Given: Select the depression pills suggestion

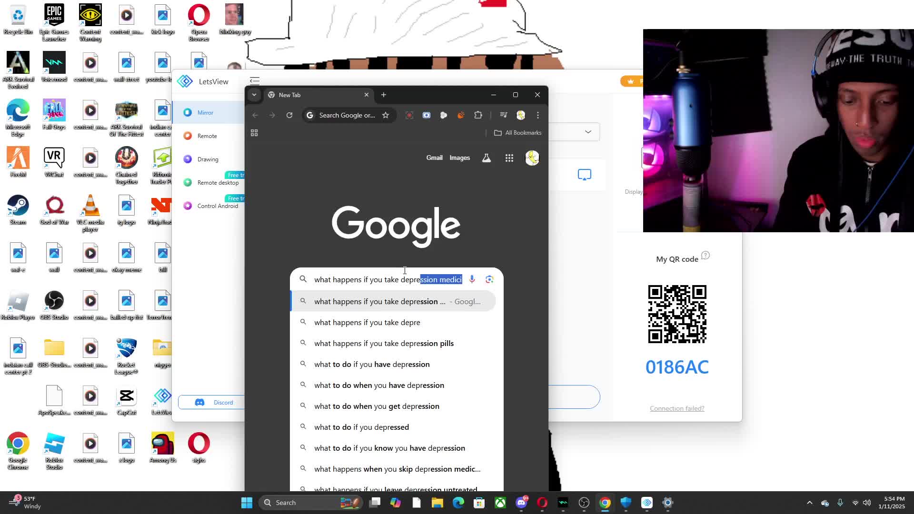Looking at the screenshot, I should tap(384, 344).
